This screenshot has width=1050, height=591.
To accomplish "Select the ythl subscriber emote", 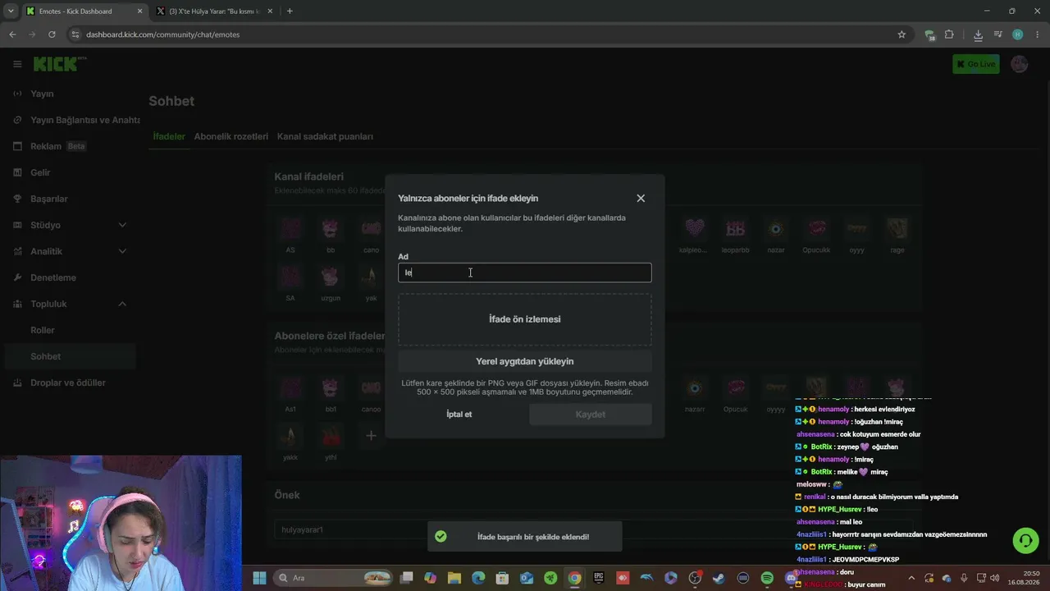I will click(331, 436).
